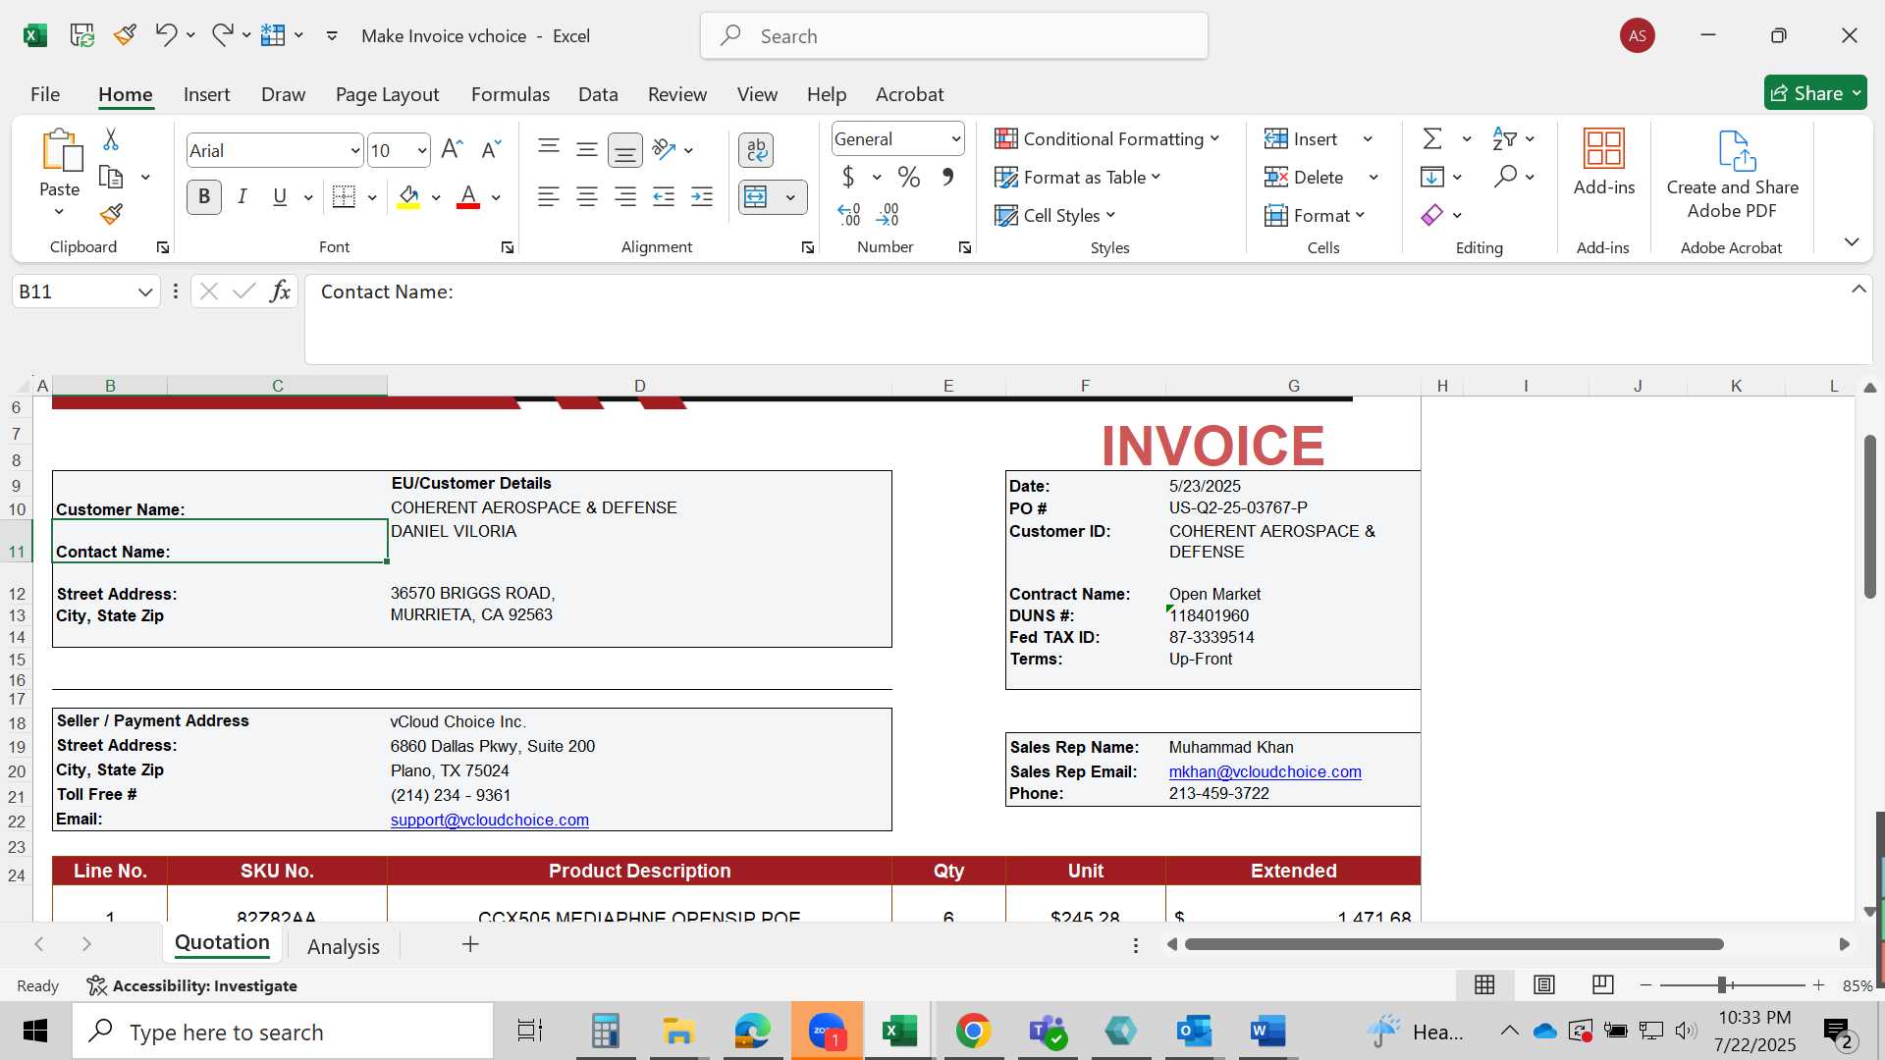The image size is (1885, 1060).
Task: Increase font size with larger A
Action: 452,149
